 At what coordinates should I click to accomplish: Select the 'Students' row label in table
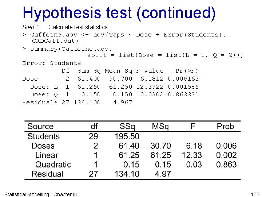[43, 136]
